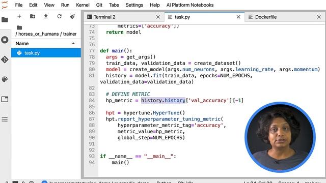
Task: Open the Edit menu
Action: [x=33, y=5]
